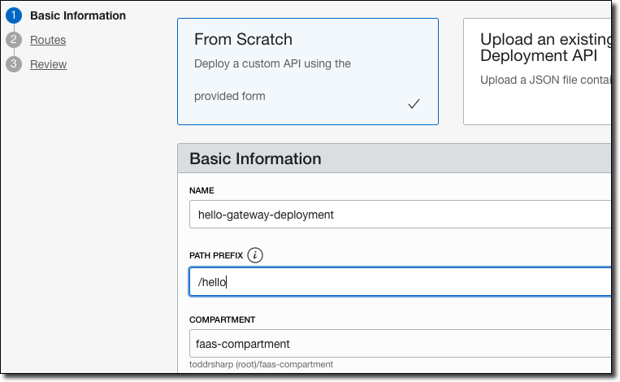Viewport: 620px width, 382px height.
Task: Click the Basic Information section header
Action: (x=255, y=158)
